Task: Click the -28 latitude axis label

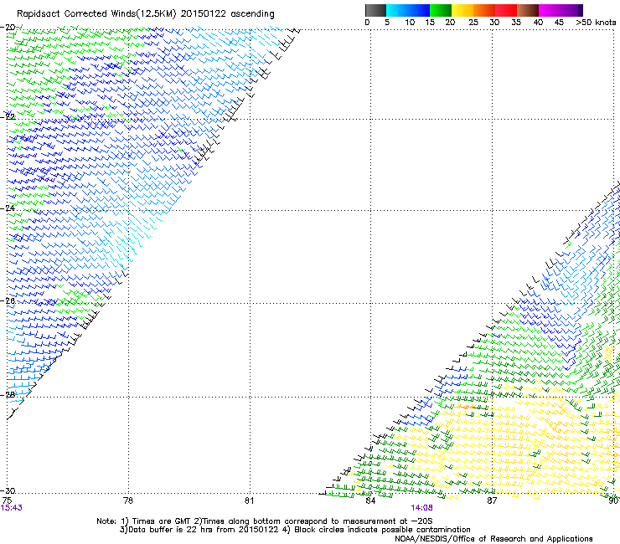Action: click(8, 394)
